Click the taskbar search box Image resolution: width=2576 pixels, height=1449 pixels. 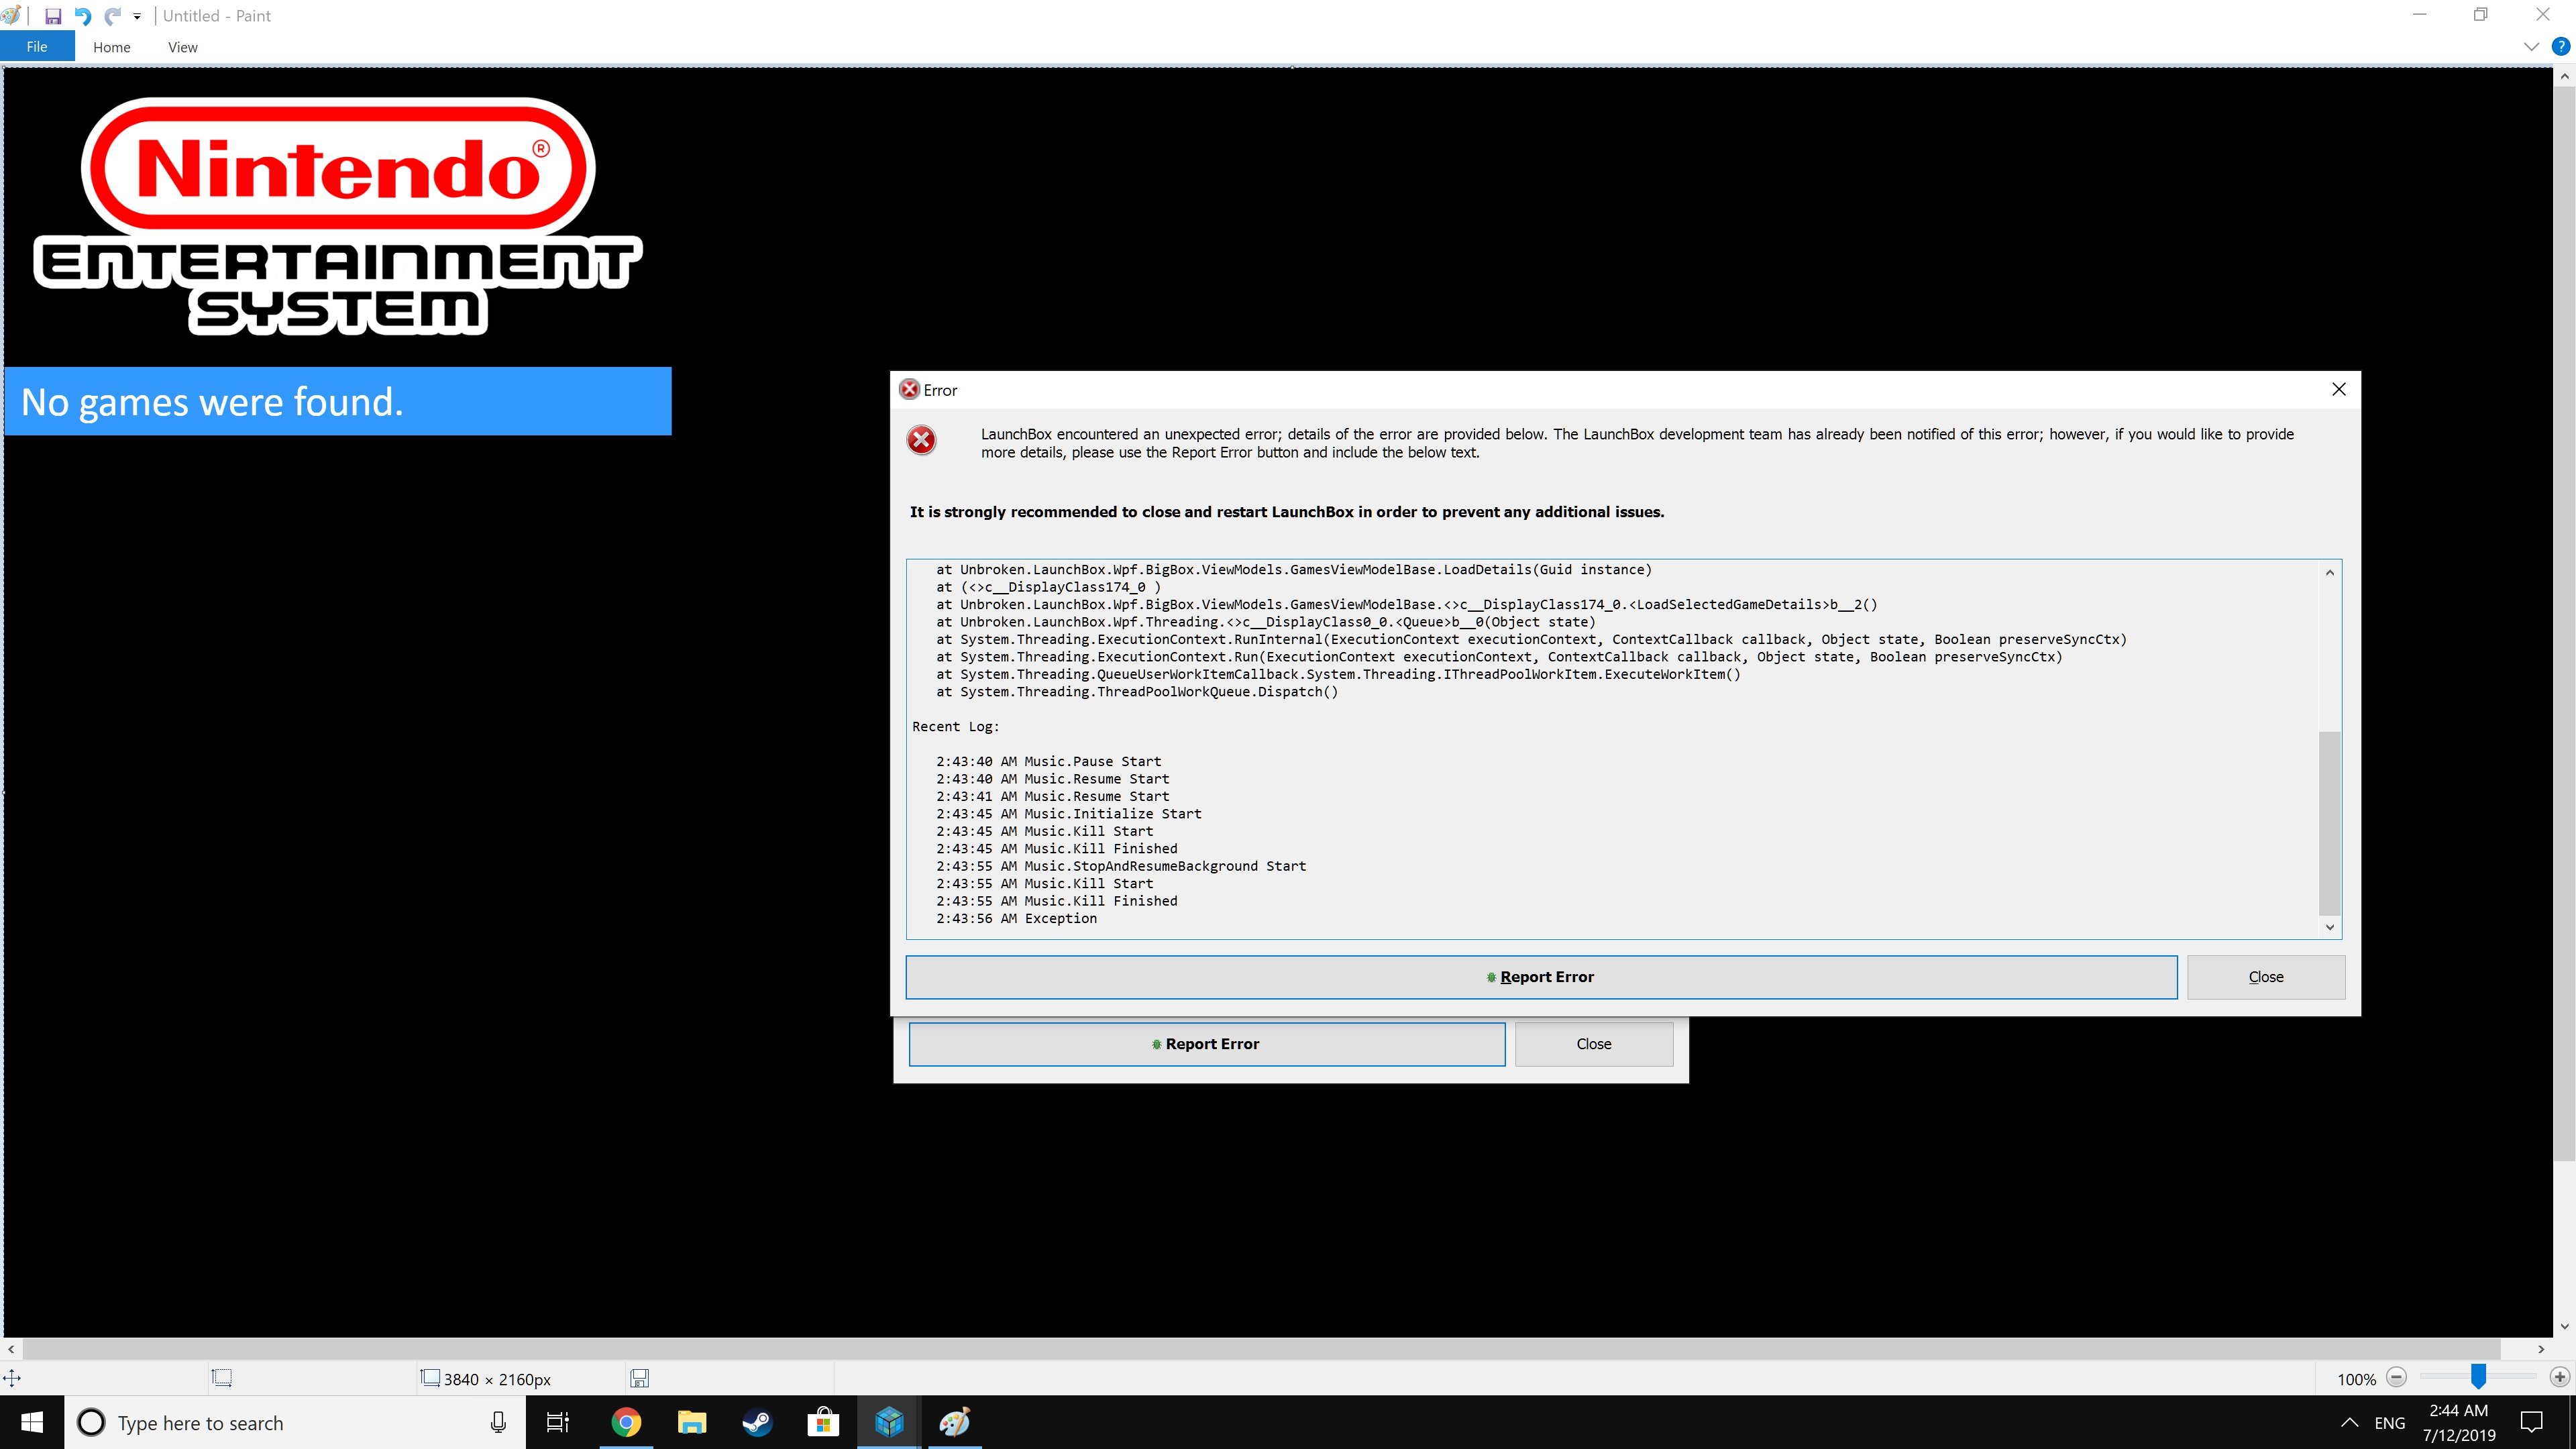click(295, 1422)
